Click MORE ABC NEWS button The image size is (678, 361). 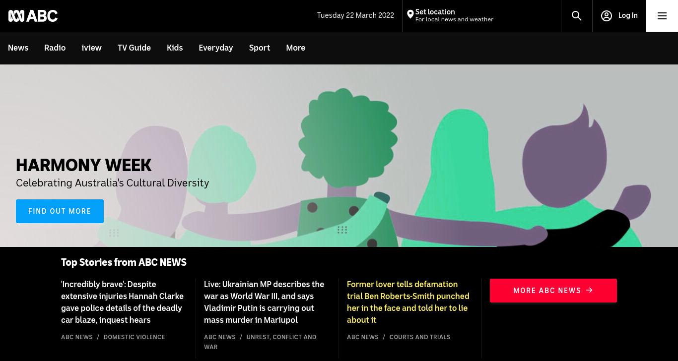(x=553, y=291)
